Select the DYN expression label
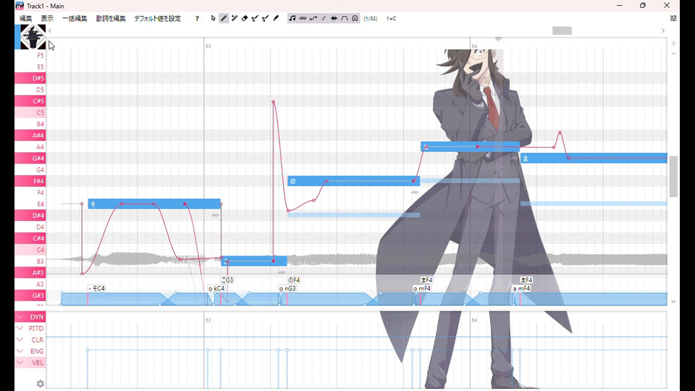The height and width of the screenshot is (391, 695). [37, 317]
